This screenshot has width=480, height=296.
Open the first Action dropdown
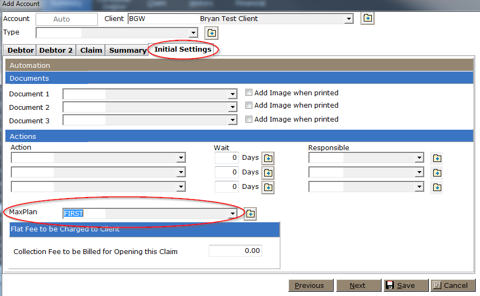click(x=181, y=158)
